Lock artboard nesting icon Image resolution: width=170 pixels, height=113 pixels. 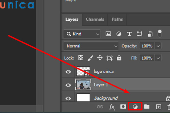(x=109, y=58)
